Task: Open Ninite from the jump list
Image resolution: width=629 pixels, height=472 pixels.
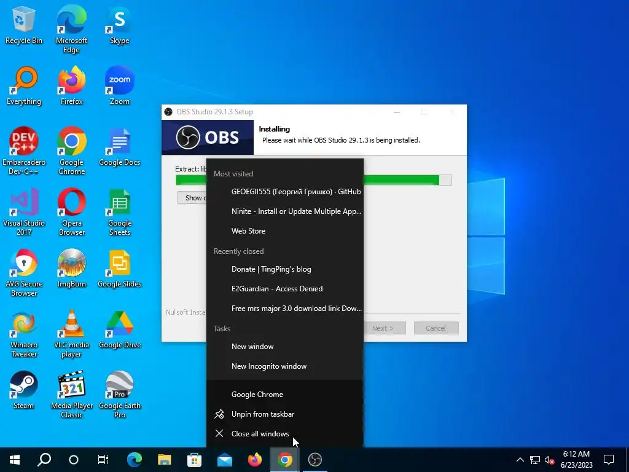Action: click(285, 211)
